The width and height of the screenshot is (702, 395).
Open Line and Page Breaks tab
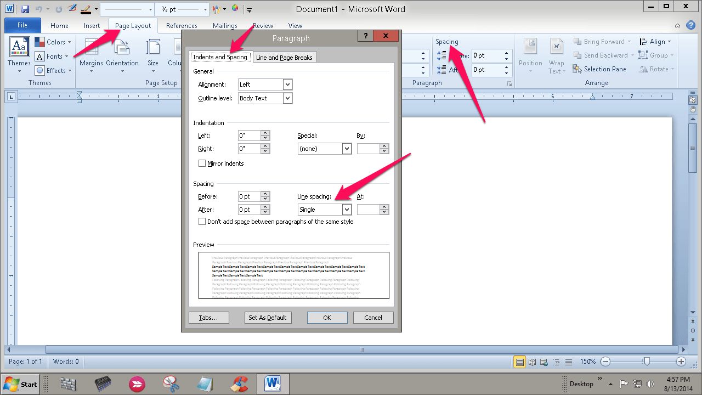284,58
